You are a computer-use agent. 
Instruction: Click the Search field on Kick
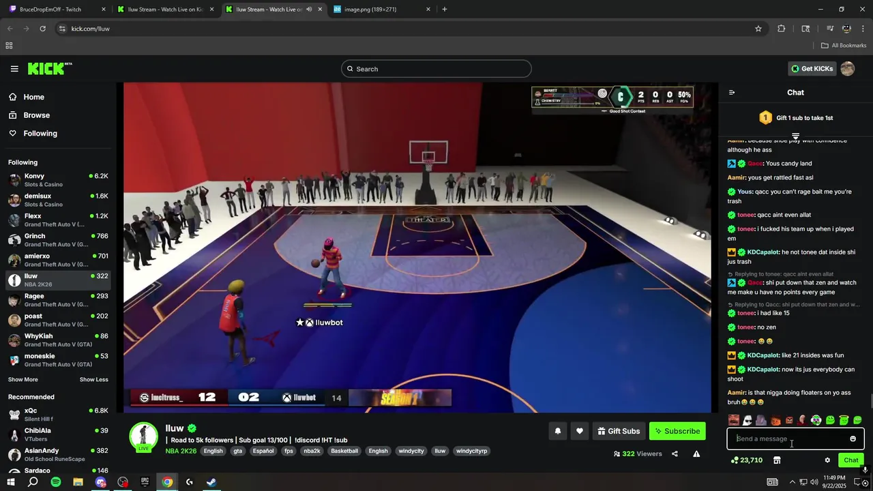click(x=436, y=69)
